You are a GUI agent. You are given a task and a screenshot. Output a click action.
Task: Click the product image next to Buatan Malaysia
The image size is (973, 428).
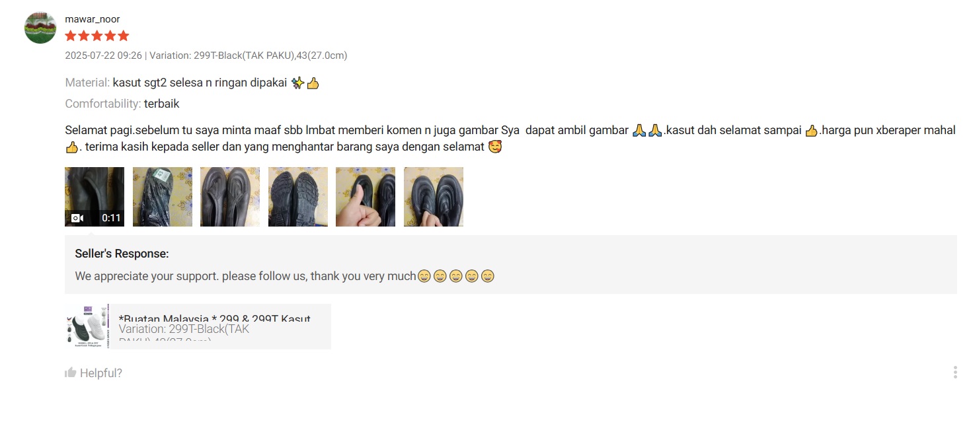[x=88, y=326]
